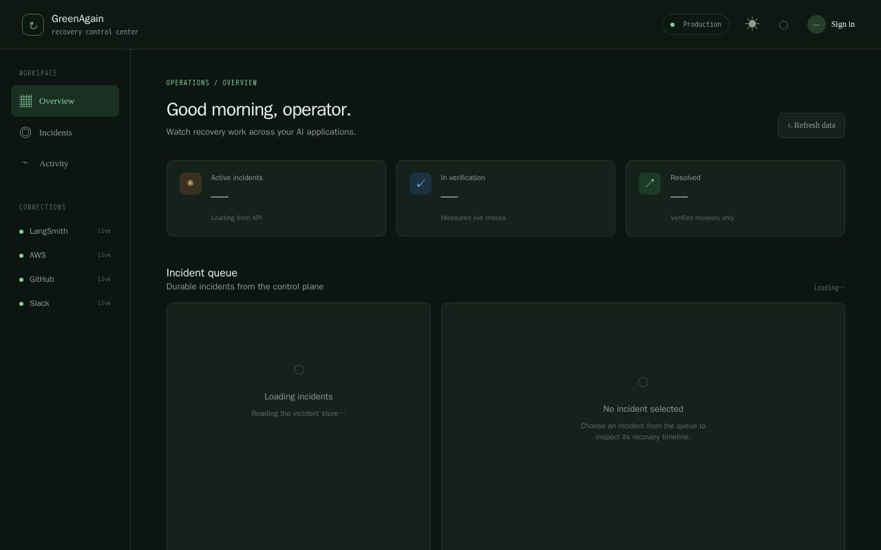Click the No incident selected placeholder icon

pos(643,382)
